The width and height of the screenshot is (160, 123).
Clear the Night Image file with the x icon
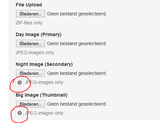coord(20,83)
